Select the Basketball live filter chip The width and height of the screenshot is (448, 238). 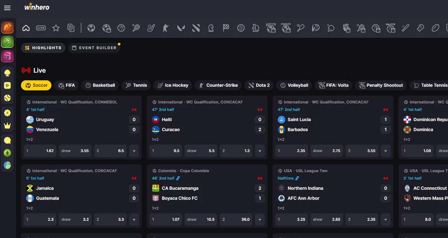[x=100, y=85]
